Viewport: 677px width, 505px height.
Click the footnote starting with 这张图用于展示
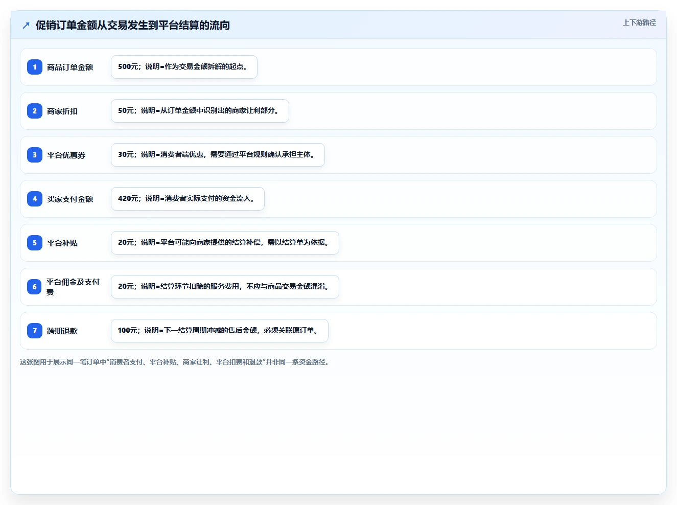coord(176,362)
